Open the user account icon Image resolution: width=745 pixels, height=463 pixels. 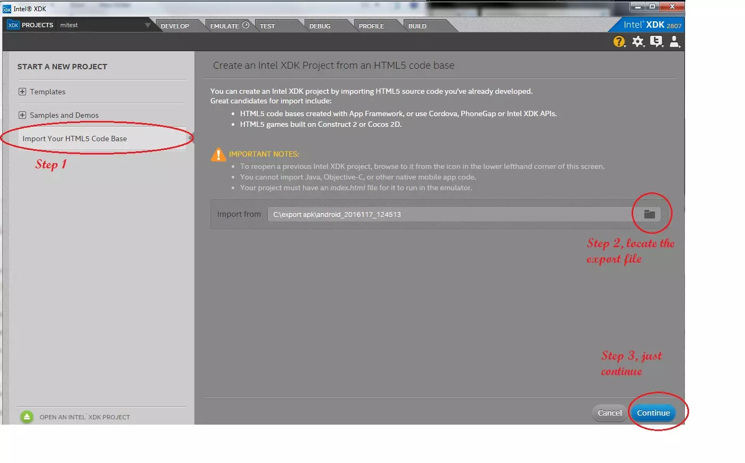coord(675,42)
